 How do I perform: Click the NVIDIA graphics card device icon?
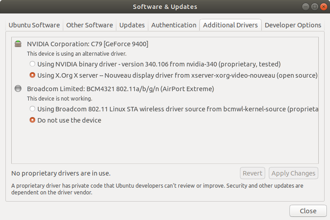pyautogui.click(x=18, y=44)
